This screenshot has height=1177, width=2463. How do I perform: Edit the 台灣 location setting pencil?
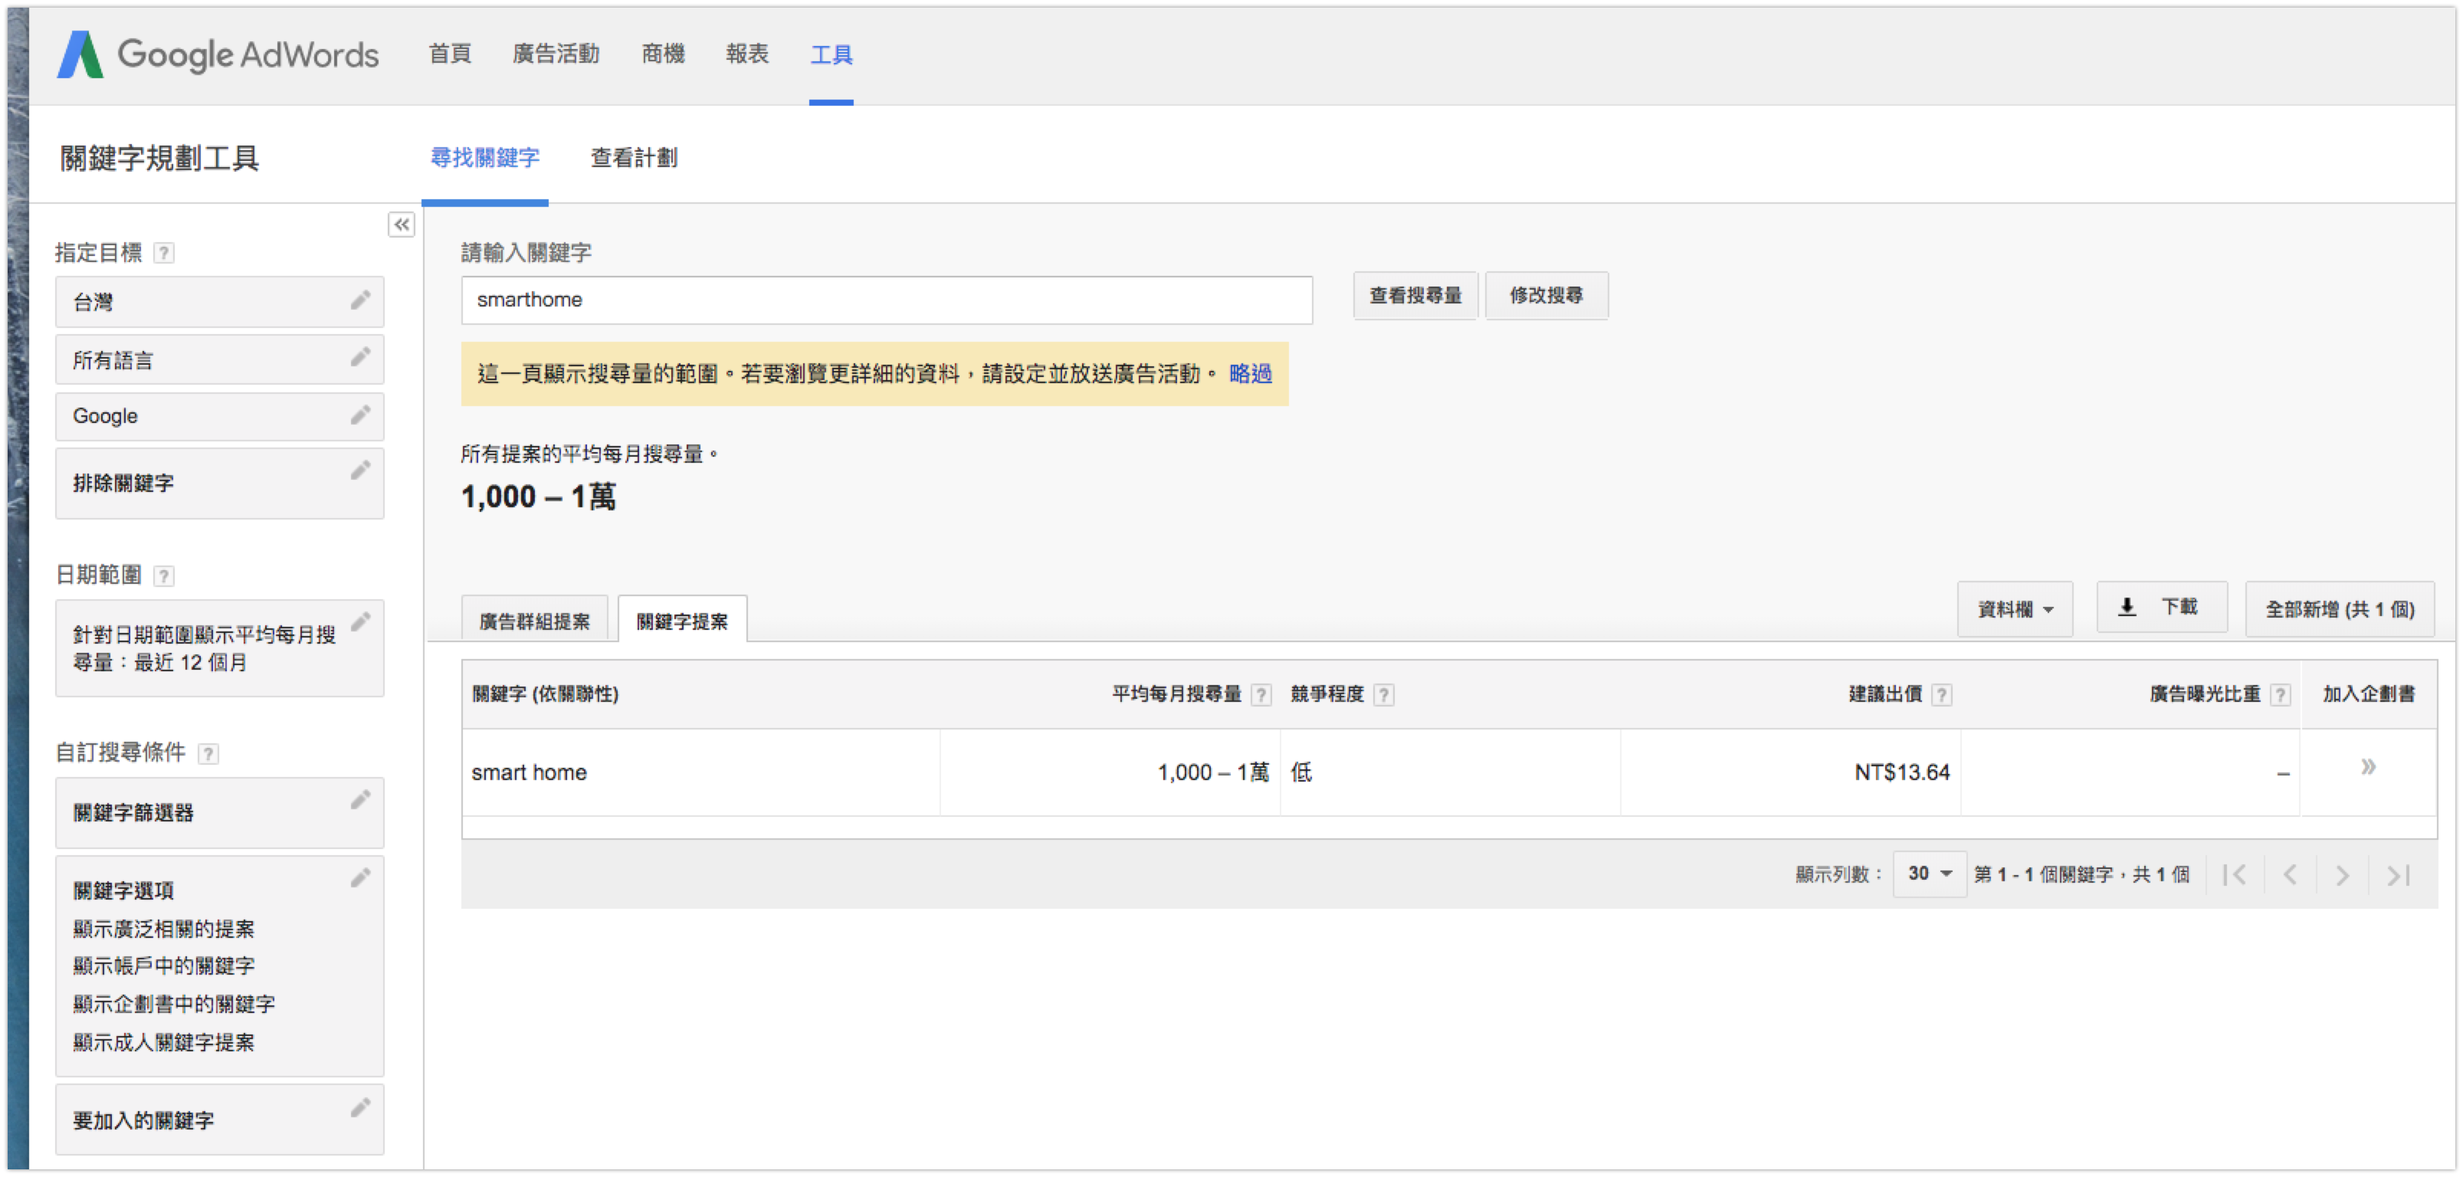(362, 300)
